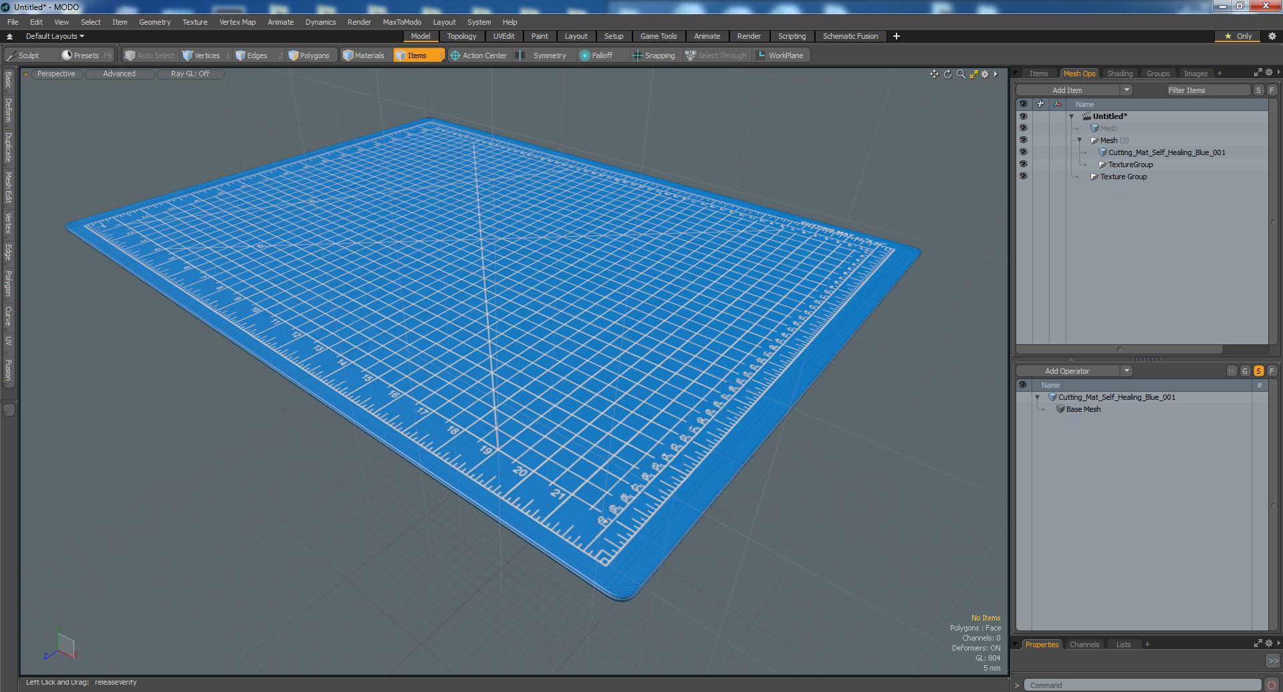The height and width of the screenshot is (692, 1283).
Task: Expand the item list panel to full size
Action: point(1258,72)
